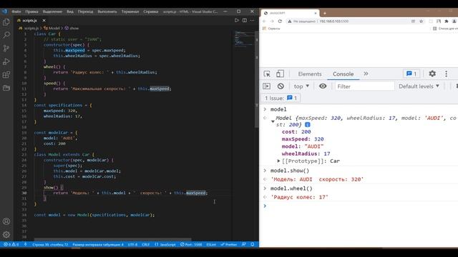The width and height of the screenshot is (458, 257).
Task: Open the Chrome extensions puzzle icon
Action: tap(447, 21)
